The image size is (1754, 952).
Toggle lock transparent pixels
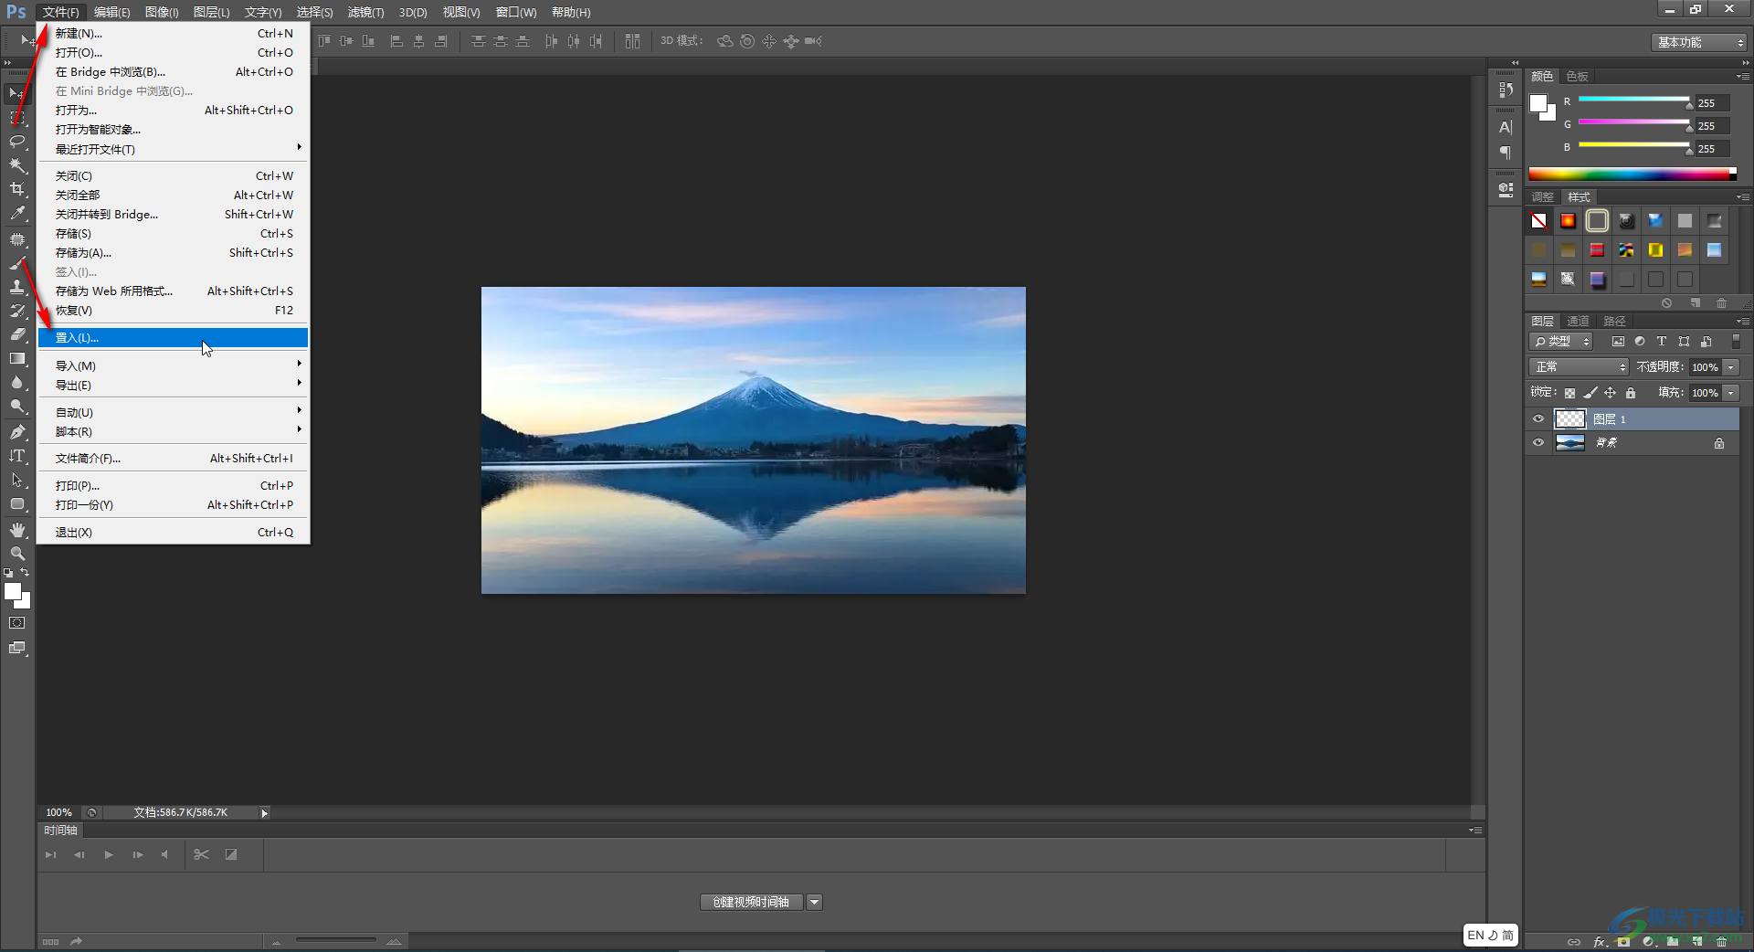pyautogui.click(x=1569, y=393)
